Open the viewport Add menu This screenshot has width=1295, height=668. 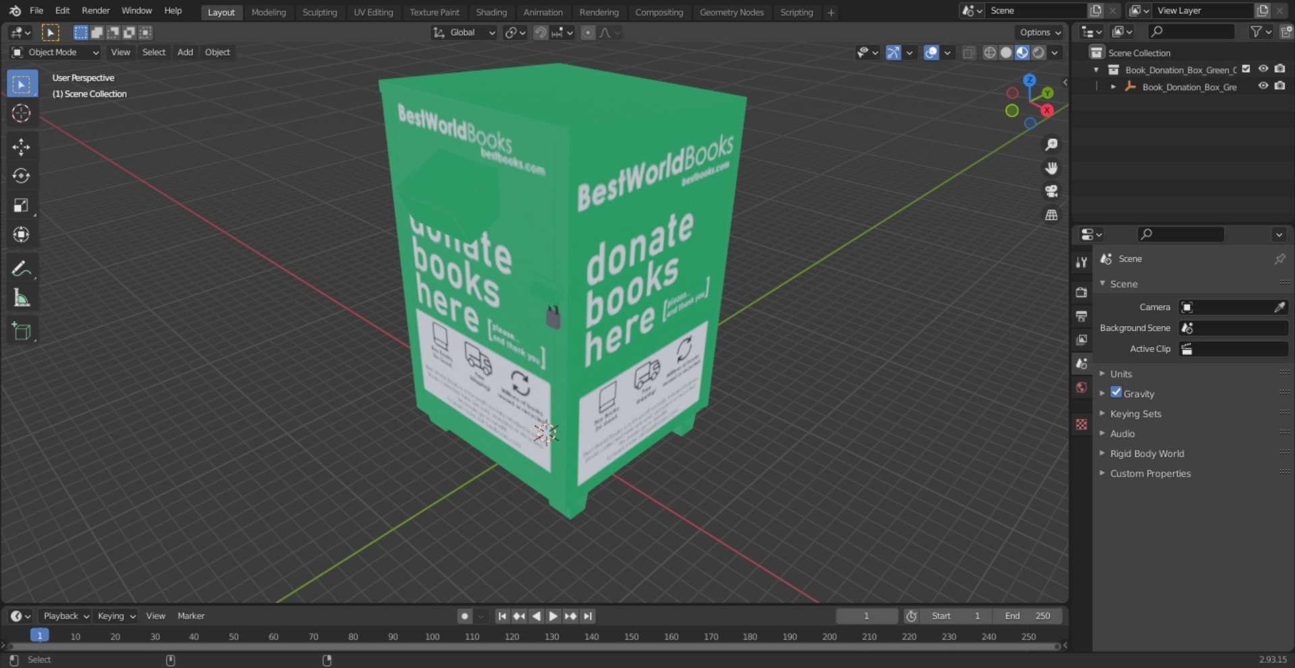185,52
